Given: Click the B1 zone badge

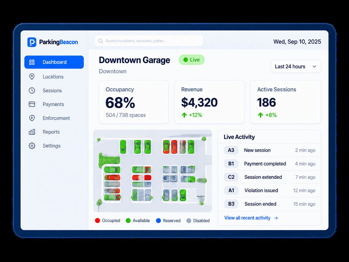Looking at the screenshot, I should [x=231, y=164].
